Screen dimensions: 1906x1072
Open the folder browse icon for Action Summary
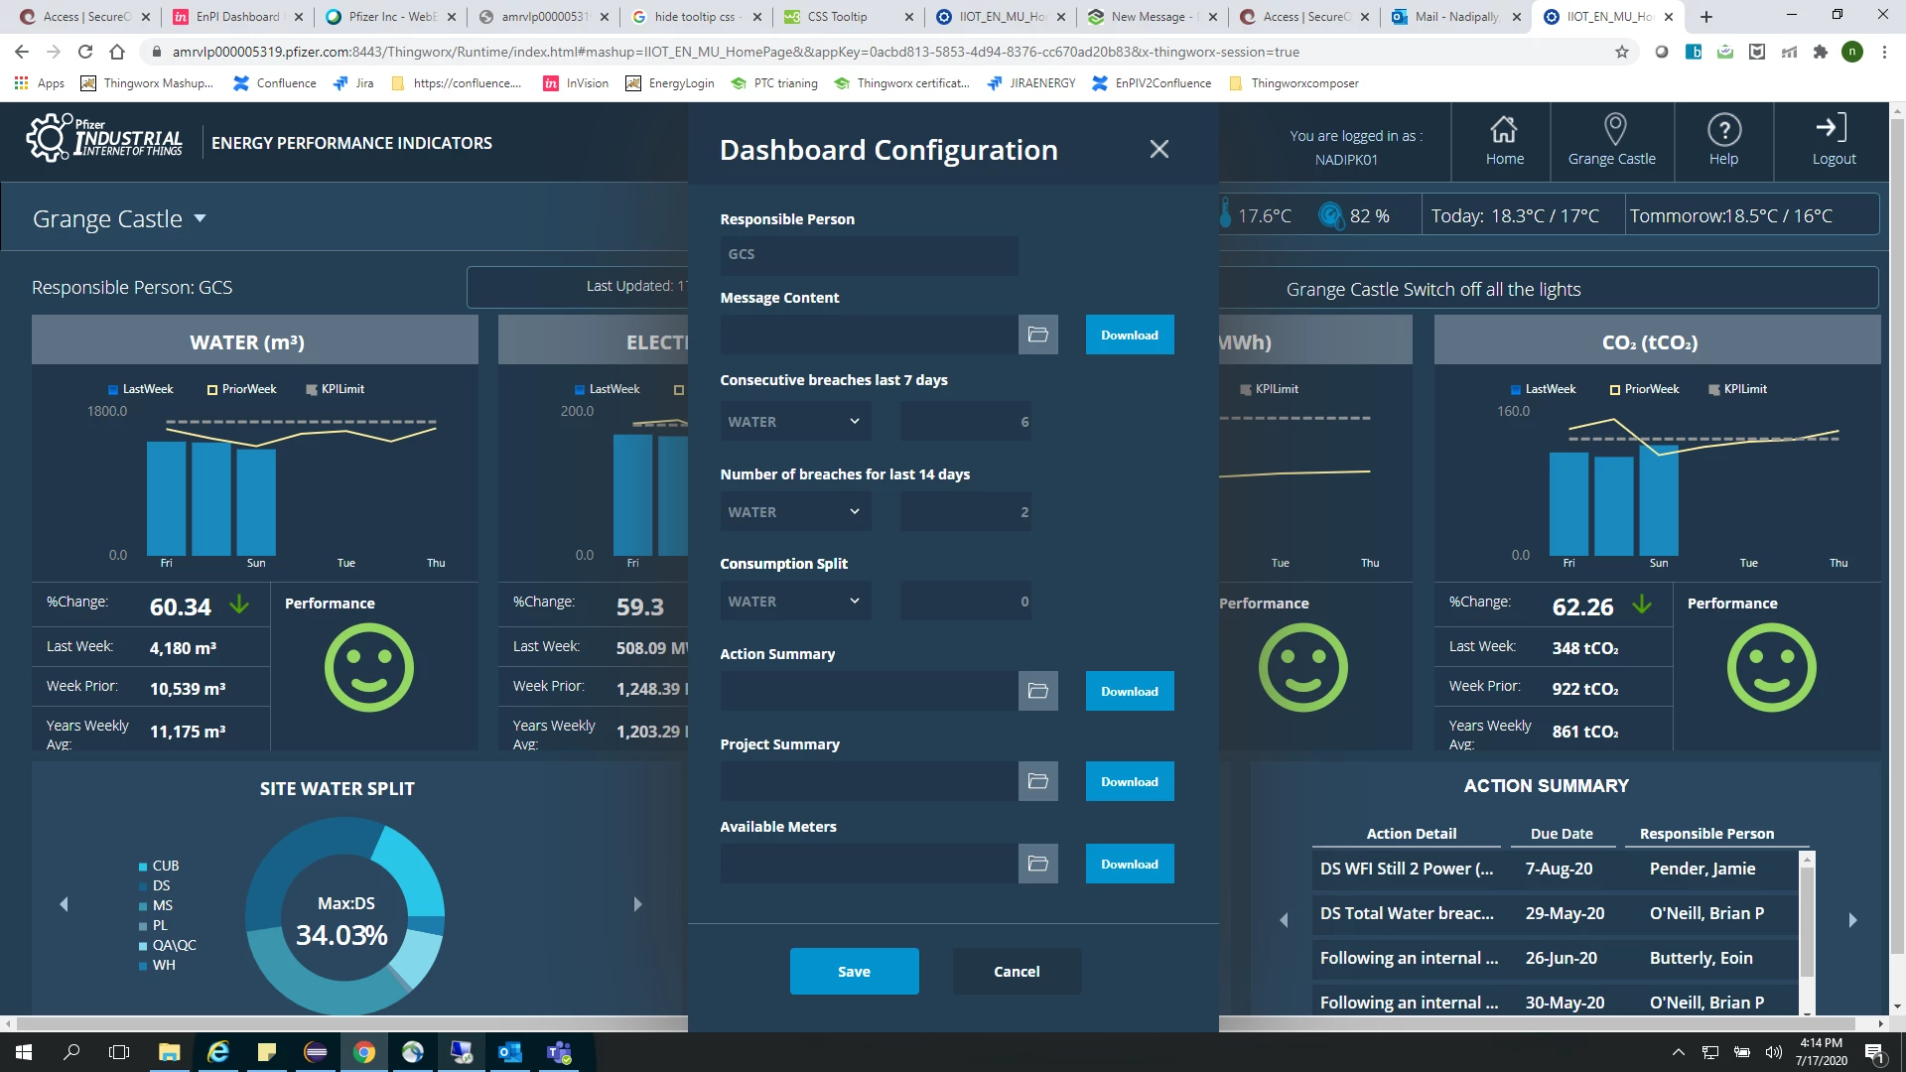click(x=1037, y=692)
